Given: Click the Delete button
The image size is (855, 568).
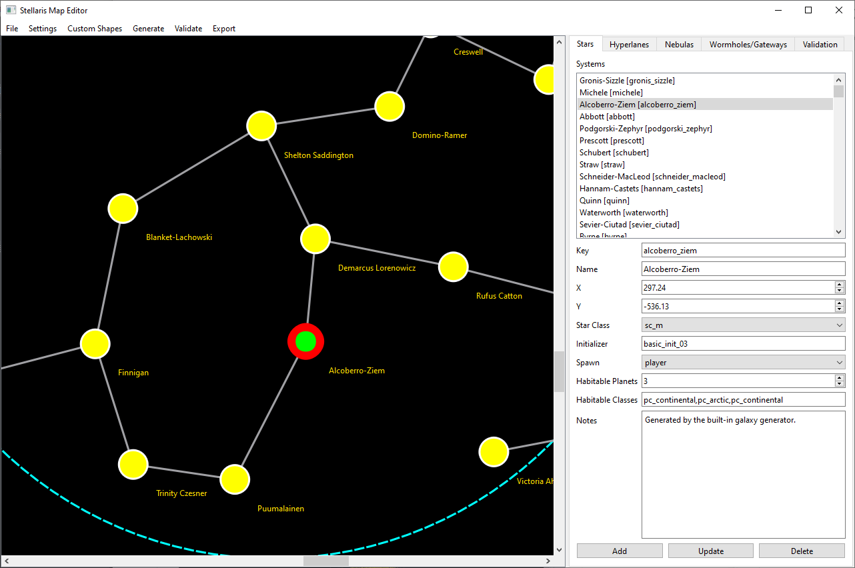Looking at the screenshot, I should point(802,551).
